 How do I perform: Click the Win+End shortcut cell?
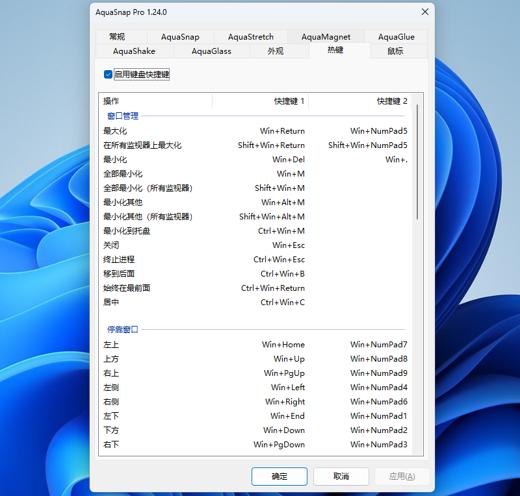click(x=287, y=415)
